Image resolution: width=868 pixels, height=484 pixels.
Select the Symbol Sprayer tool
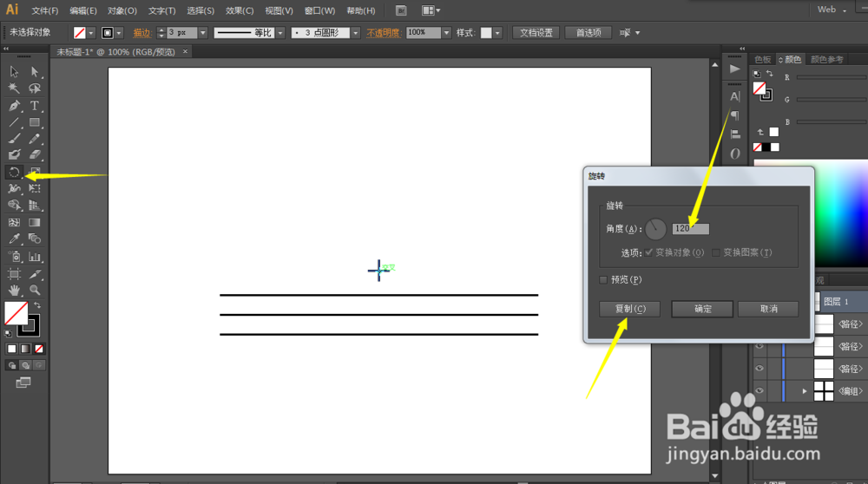tap(14, 257)
